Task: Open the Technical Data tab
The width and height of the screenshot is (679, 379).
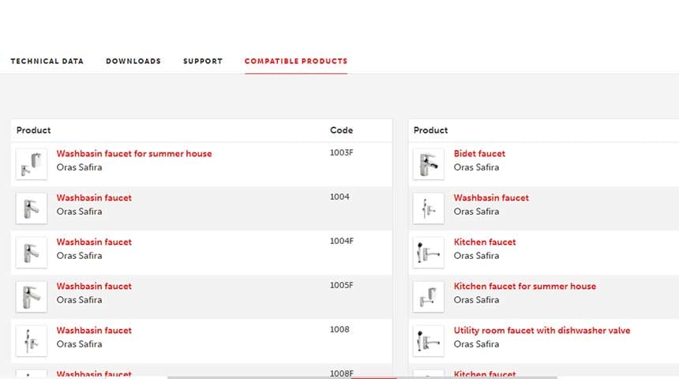Action: (x=47, y=61)
